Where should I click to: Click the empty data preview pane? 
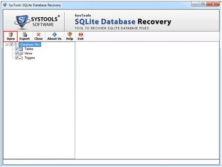click(147, 100)
